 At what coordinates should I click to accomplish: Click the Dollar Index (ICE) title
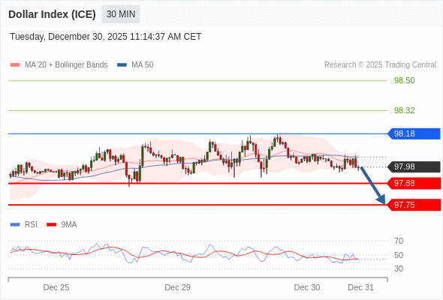[52, 14]
